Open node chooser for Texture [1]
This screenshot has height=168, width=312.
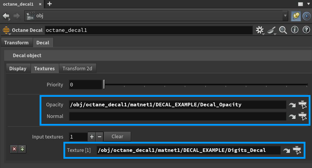click(x=297, y=150)
